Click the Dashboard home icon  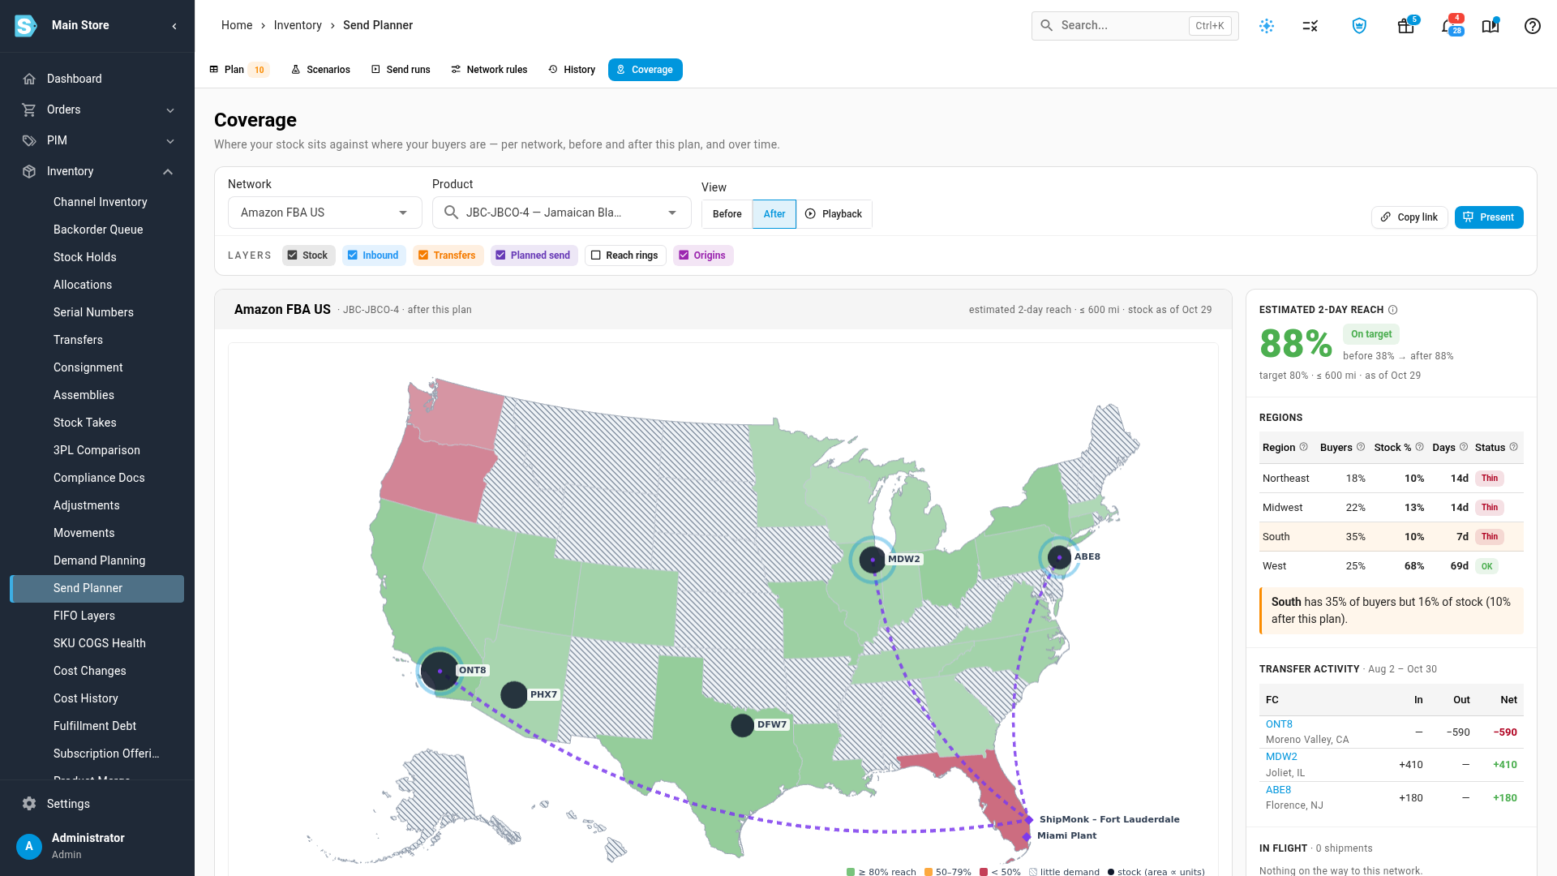[x=29, y=79]
